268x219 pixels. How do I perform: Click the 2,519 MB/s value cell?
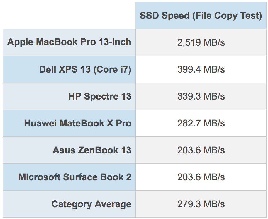click(201, 42)
